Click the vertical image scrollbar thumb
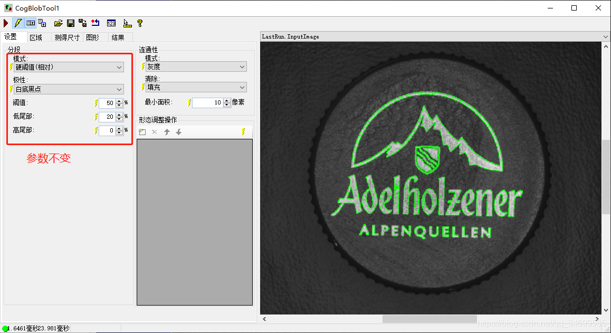This screenshot has width=611, height=333. pyautogui.click(x=606, y=177)
